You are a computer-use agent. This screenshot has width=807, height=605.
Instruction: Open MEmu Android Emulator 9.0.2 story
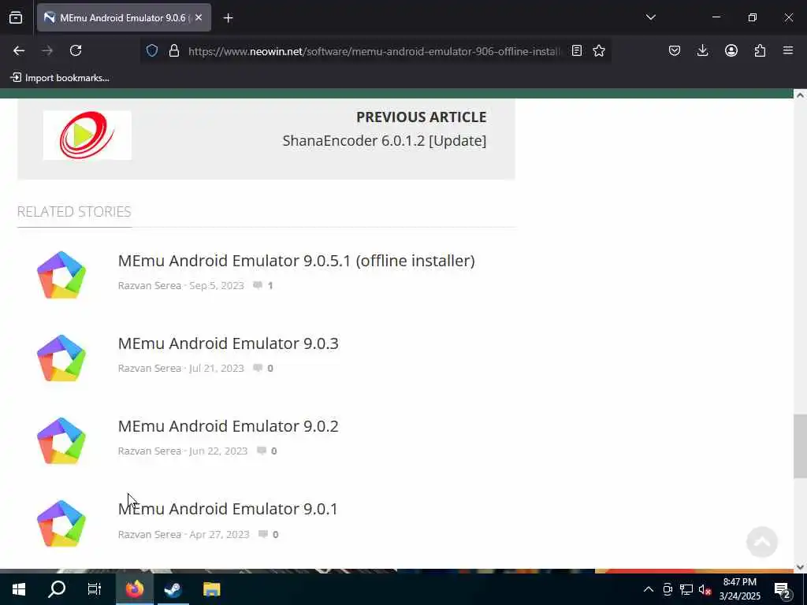coord(228,426)
